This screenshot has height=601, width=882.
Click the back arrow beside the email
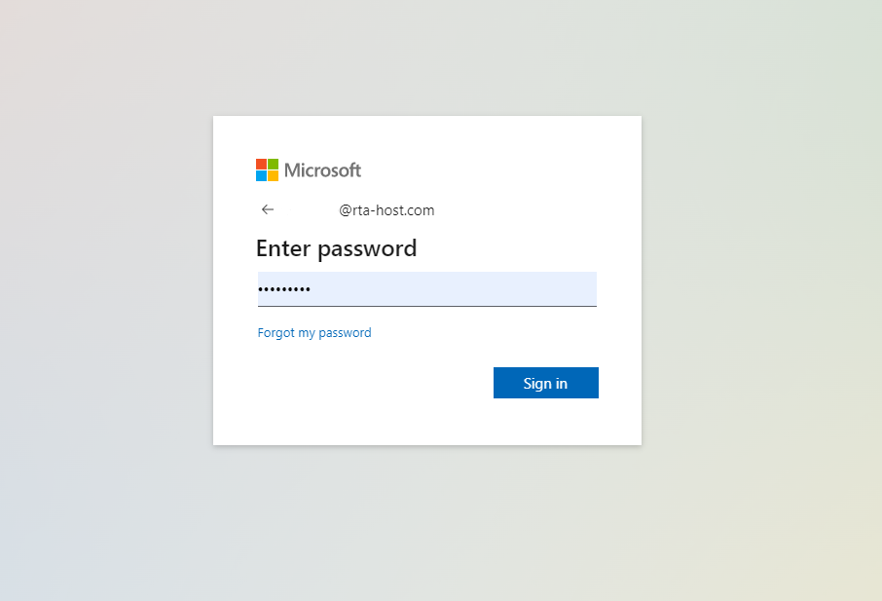coord(268,209)
